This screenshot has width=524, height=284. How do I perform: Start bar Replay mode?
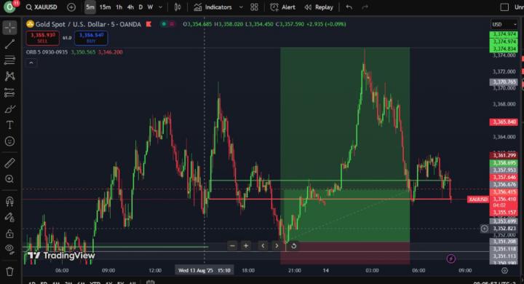pos(319,7)
